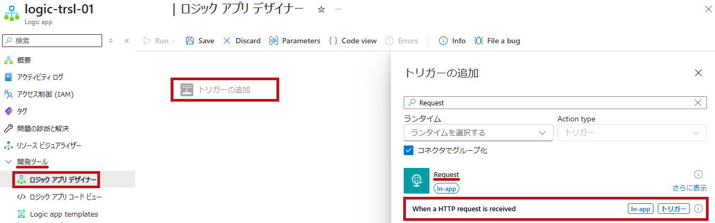Click the Request connector name
Image resolution: width=715 pixels, height=223 pixels.
(446, 174)
